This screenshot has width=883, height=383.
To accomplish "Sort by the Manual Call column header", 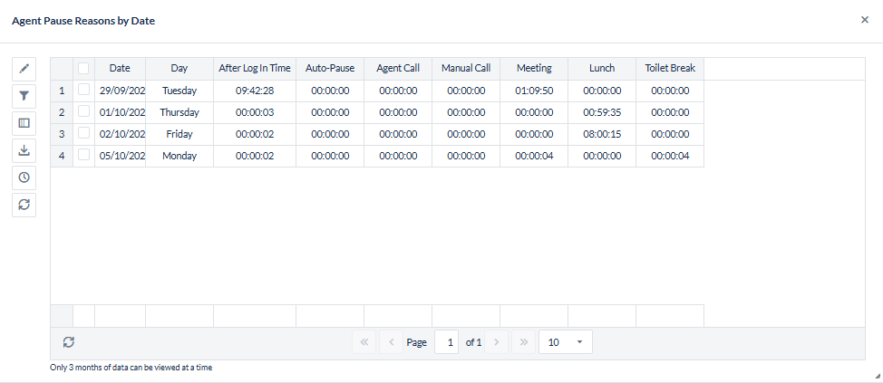I will pyautogui.click(x=466, y=68).
